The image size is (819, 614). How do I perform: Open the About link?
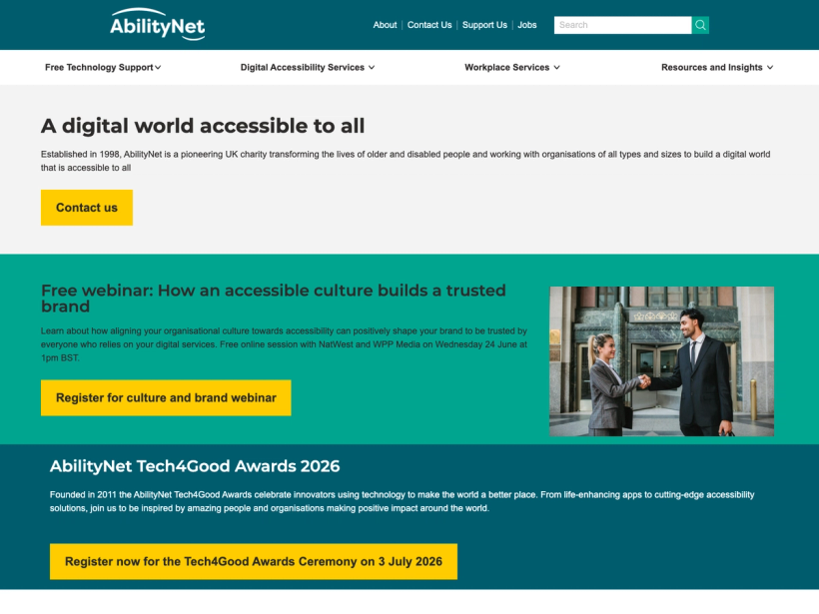(x=385, y=25)
